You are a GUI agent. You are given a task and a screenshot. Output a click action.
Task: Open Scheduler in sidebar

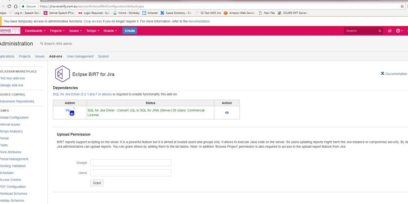(7, 173)
